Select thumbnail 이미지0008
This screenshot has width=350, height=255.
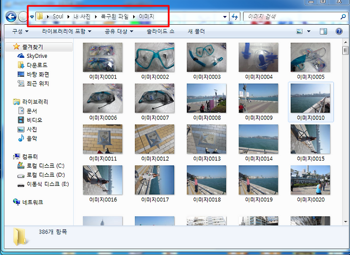click(x=207, y=98)
